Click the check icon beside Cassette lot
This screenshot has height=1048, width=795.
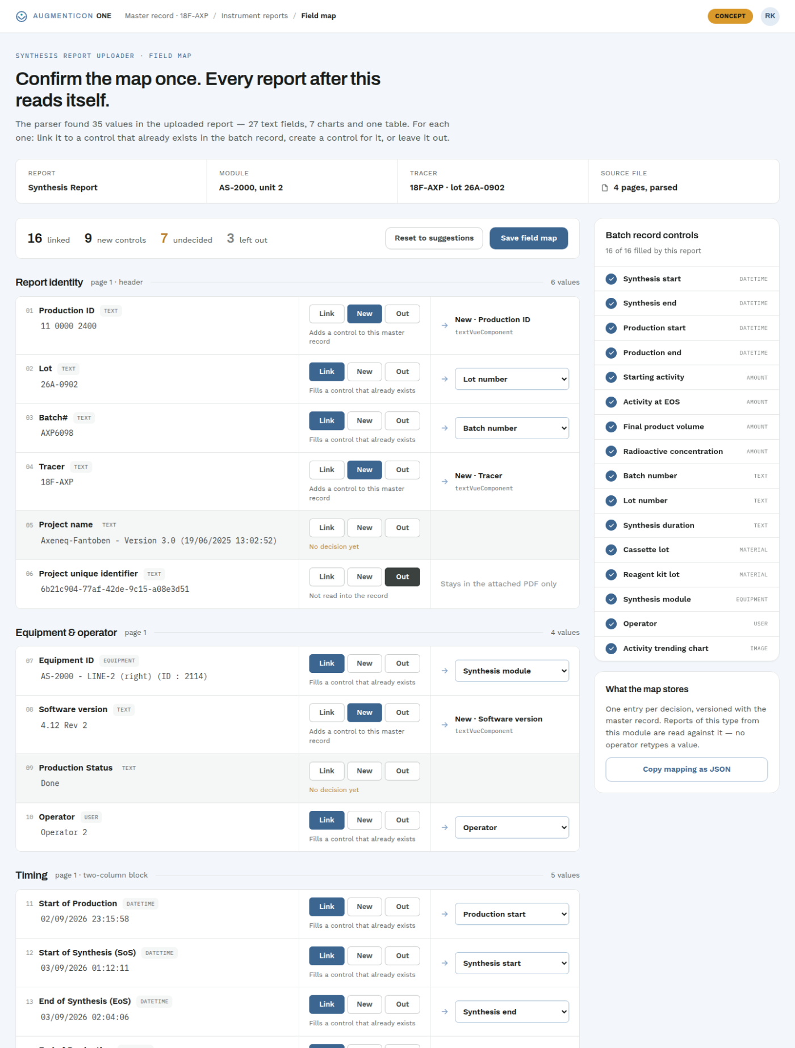[x=611, y=550]
